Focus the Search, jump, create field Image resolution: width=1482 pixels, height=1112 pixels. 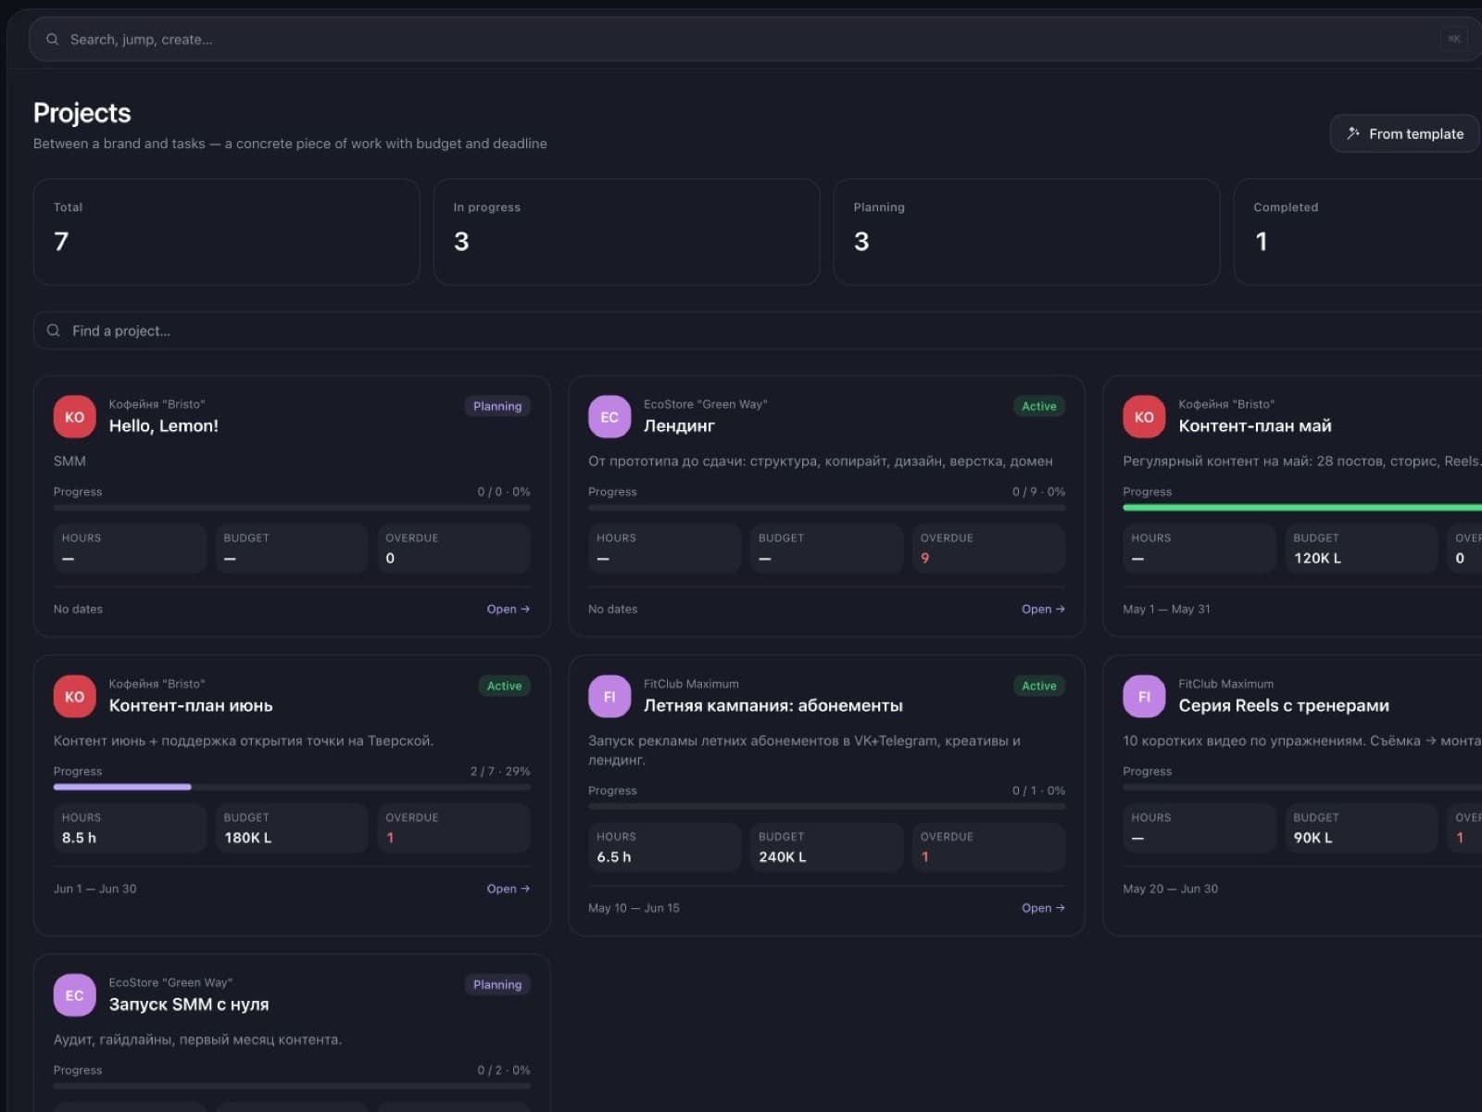coord(755,39)
